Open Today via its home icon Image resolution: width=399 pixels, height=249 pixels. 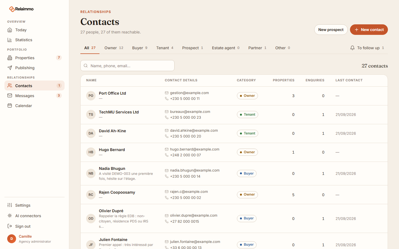click(10, 30)
